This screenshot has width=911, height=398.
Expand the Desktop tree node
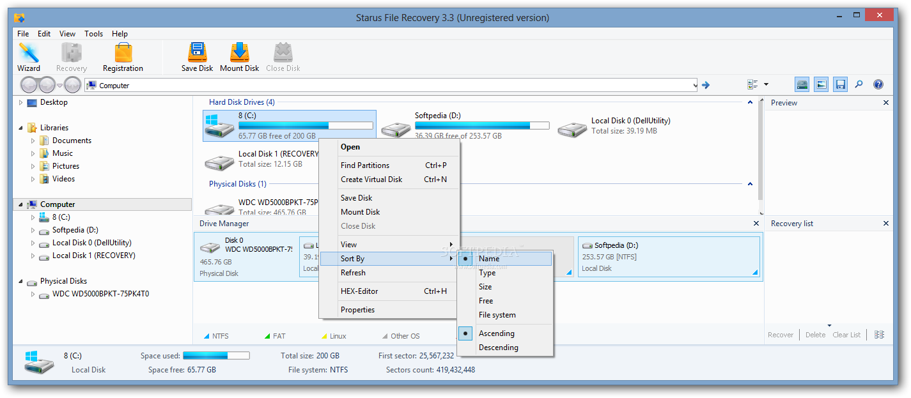[x=20, y=102]
